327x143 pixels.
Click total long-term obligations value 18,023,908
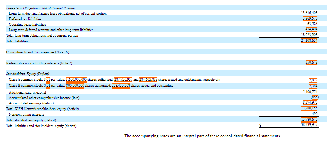[x=309, y=35]
